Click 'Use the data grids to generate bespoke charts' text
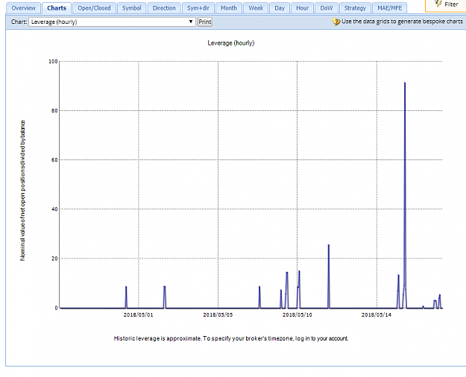 [x=402, y=22]
